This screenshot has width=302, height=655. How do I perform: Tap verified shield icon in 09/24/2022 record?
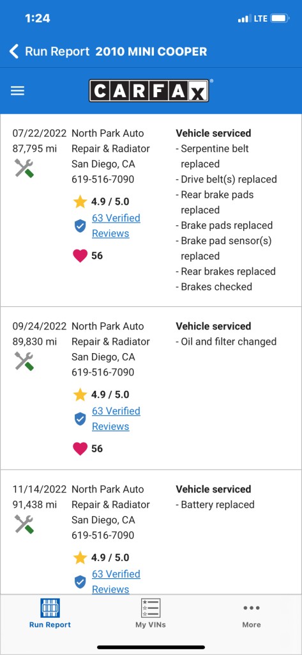pos(80,418)
